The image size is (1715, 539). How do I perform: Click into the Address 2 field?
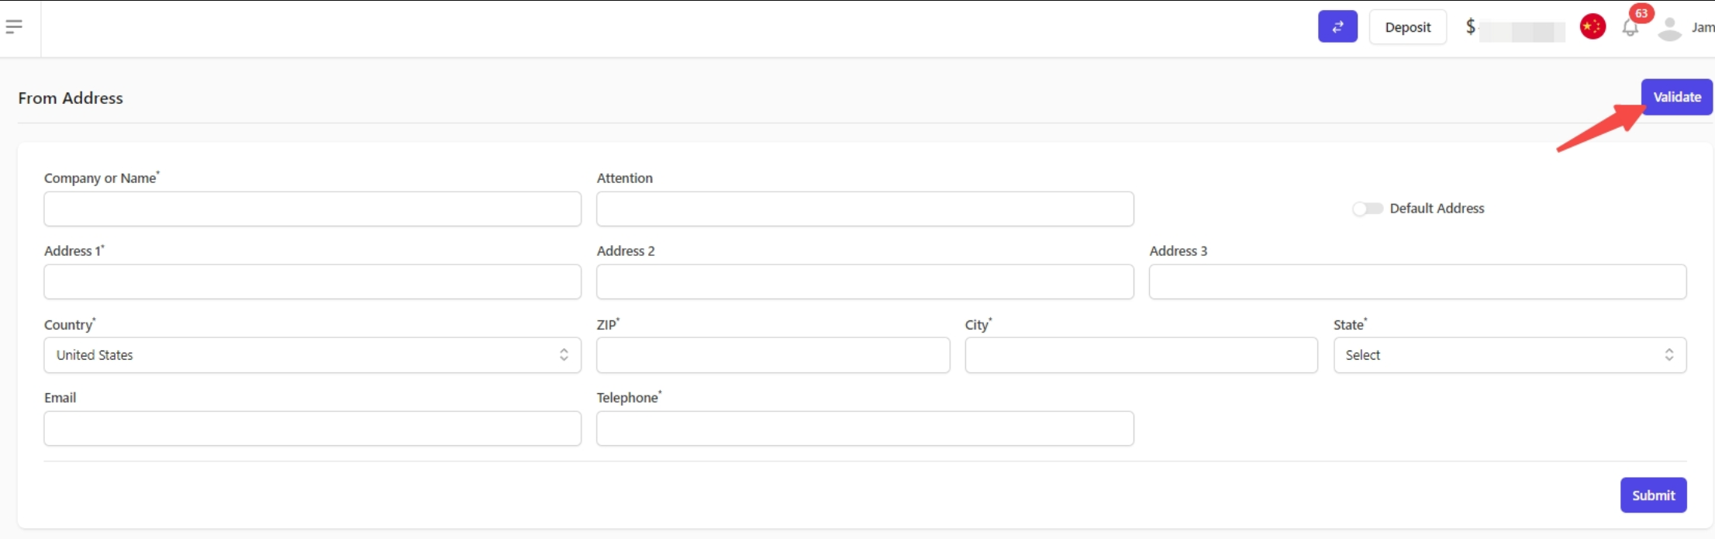(865, 282)
